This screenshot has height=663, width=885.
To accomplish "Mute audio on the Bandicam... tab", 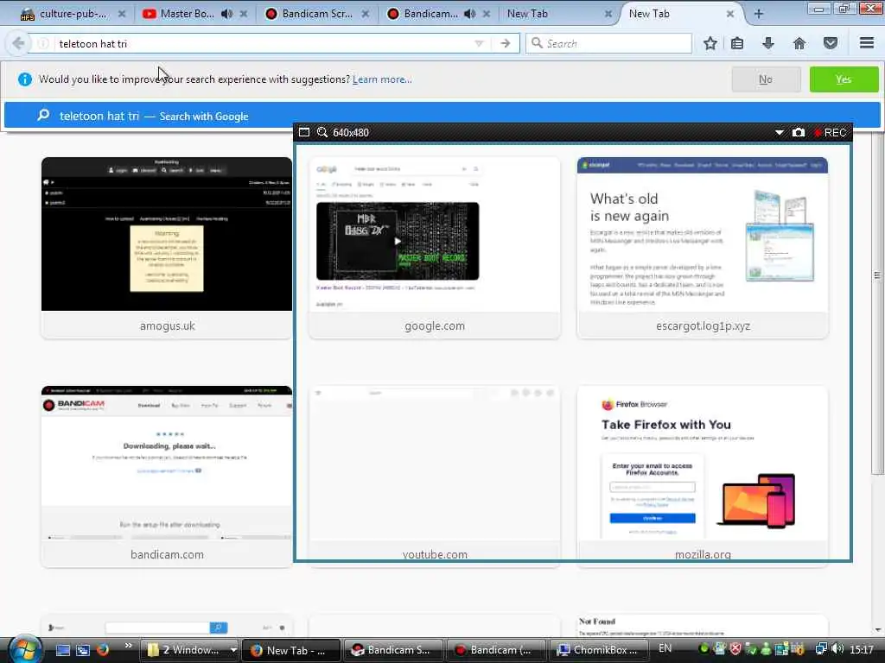I will (469, 14).
